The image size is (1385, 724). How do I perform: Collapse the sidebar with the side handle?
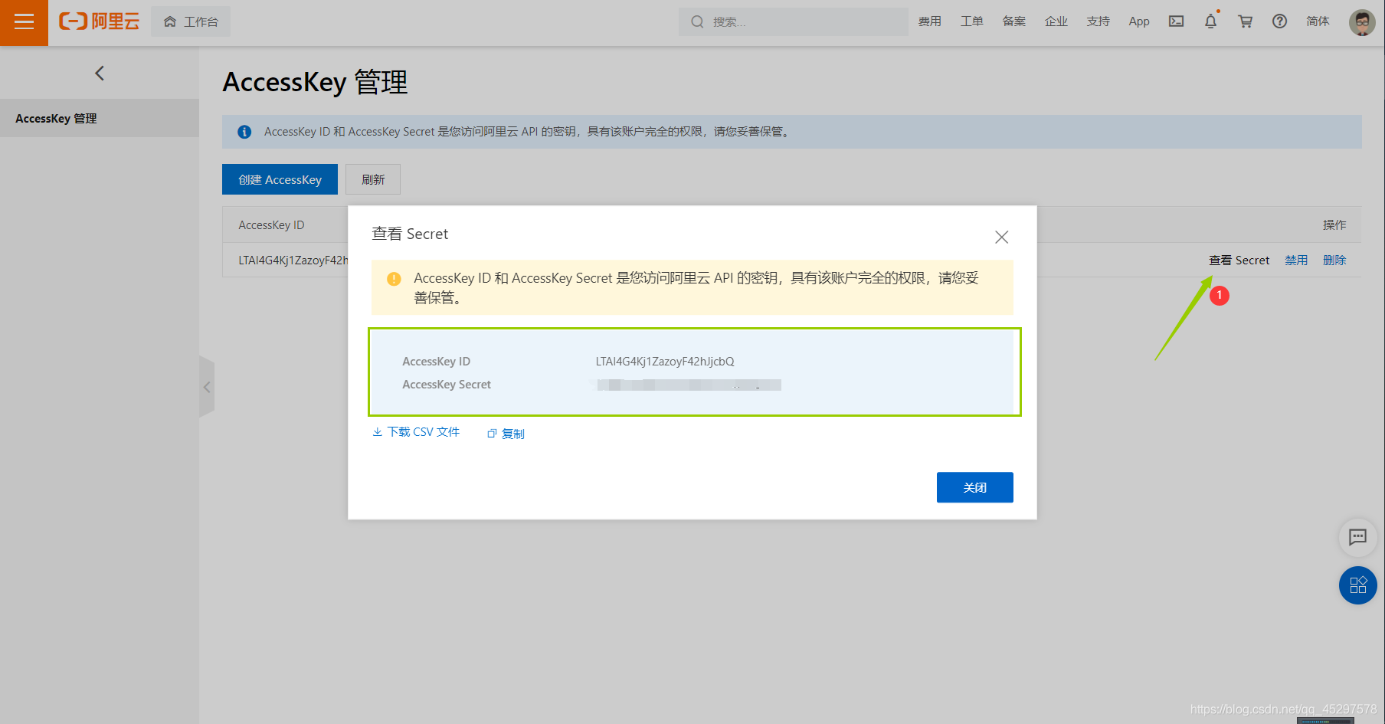[x=207, y=387]
